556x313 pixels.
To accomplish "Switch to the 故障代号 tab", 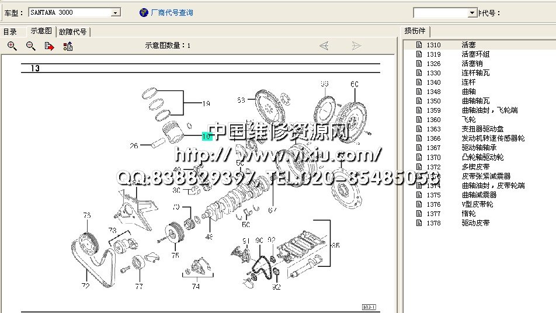I will 73,32.
